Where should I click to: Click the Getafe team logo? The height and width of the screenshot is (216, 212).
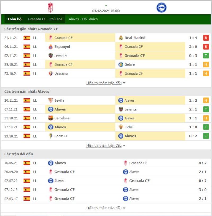coord(121,64)
